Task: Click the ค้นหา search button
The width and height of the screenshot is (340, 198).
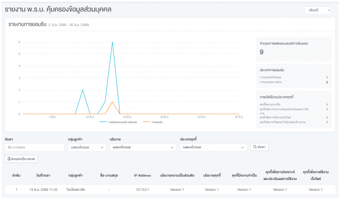Action: coord(259,147)
